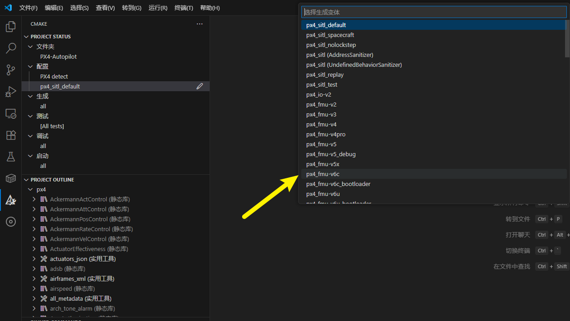Open the 选择(S) menu

click(x=79, y=8)
